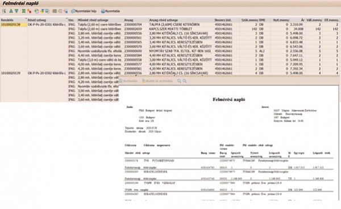Click the Nyomtatás print button
The height and width of the screenshot is (209, 341).
[110, 11]
